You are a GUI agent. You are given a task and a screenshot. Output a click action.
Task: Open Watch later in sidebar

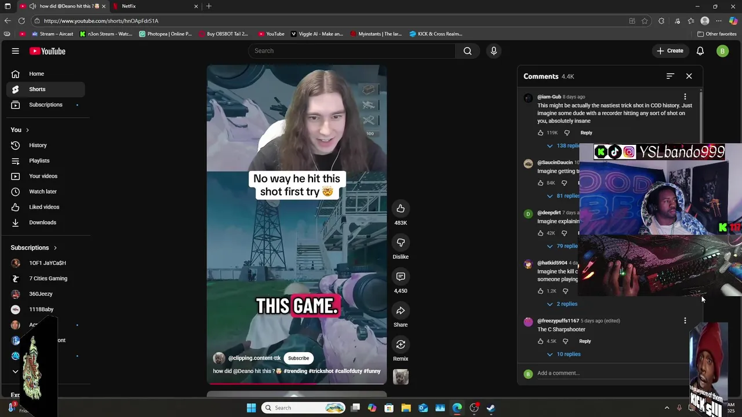(x=45, y=191)
